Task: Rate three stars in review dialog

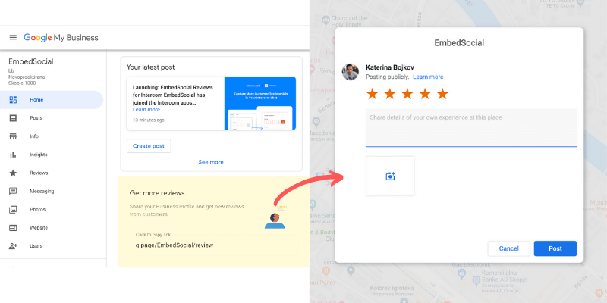Action: click(x=407, y=93)
